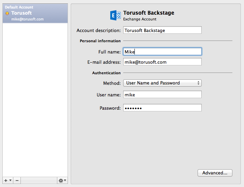Image resolution: width=244 pixels, height=187 pixels.
Task: Click the minus button to remove account
Action: [17, 181]
